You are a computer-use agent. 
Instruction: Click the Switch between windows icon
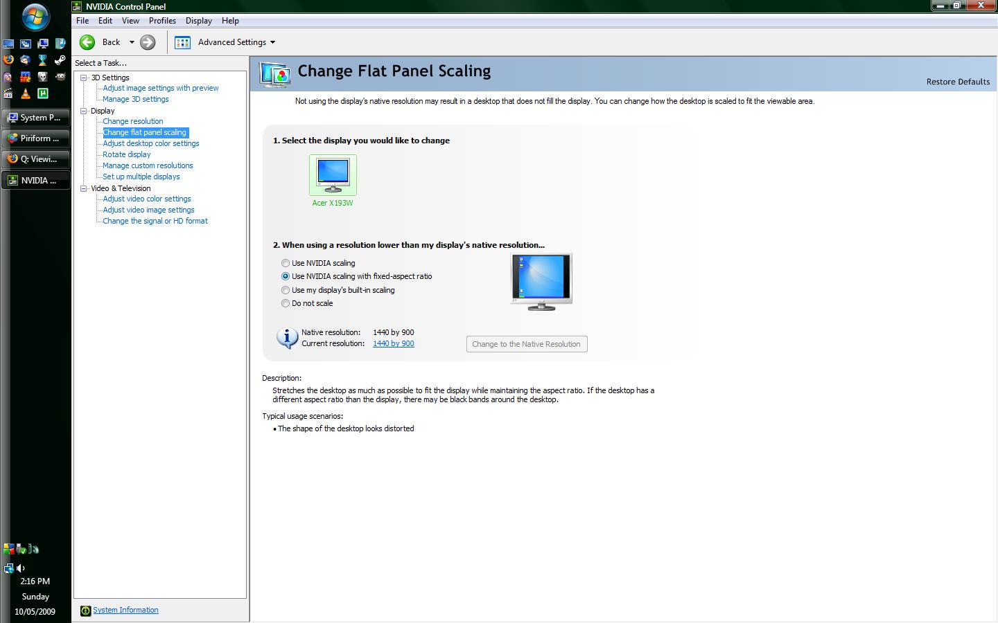(x=26, y=44)
